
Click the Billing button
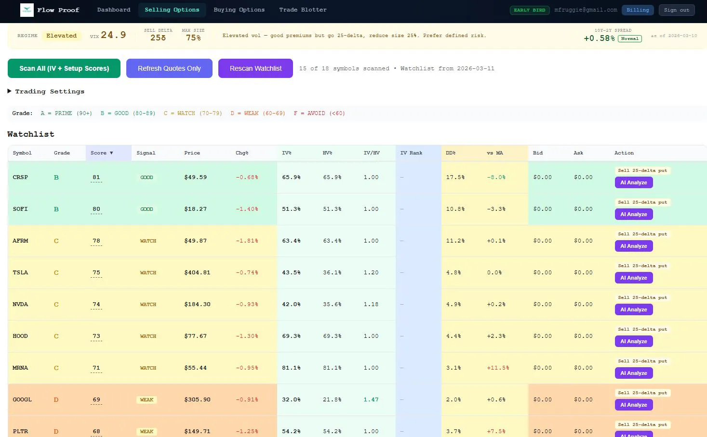(x=638, y=10)
